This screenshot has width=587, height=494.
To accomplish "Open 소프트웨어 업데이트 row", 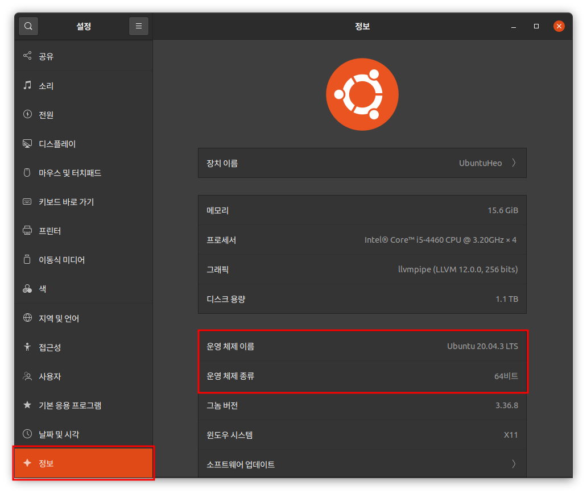I will point(362,464).
